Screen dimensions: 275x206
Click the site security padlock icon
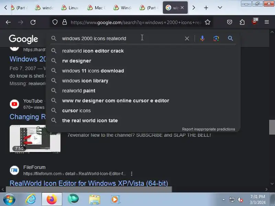[65, 22]
